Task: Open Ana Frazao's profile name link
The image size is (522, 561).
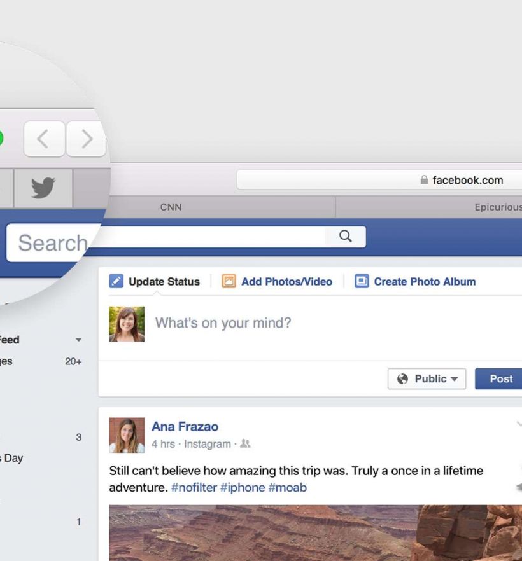Action: pos(185,427)
